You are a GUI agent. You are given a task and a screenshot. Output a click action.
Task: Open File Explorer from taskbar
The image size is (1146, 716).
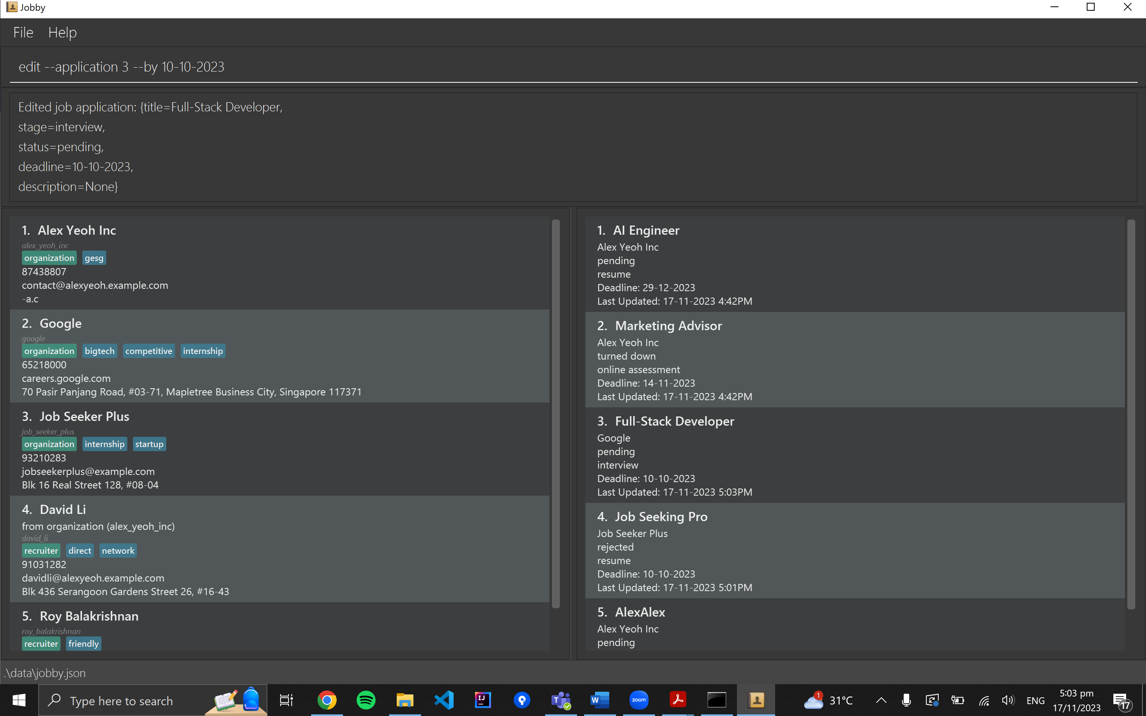point(405,700)
